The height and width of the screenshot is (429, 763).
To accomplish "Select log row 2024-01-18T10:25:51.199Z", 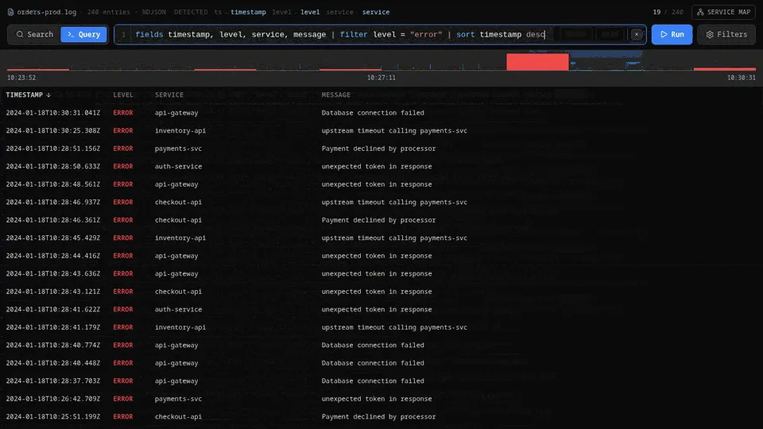I will click(x=381, y=417).
